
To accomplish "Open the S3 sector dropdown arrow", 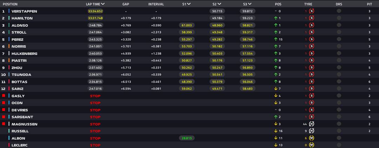I will pyautogui.click(x=250, y=4).
